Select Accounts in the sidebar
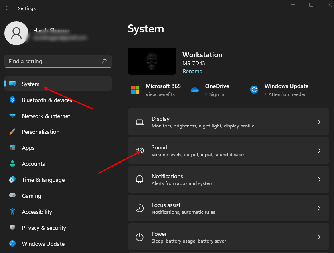The width and height of the screenshot is (334, 253). [33, 164]
